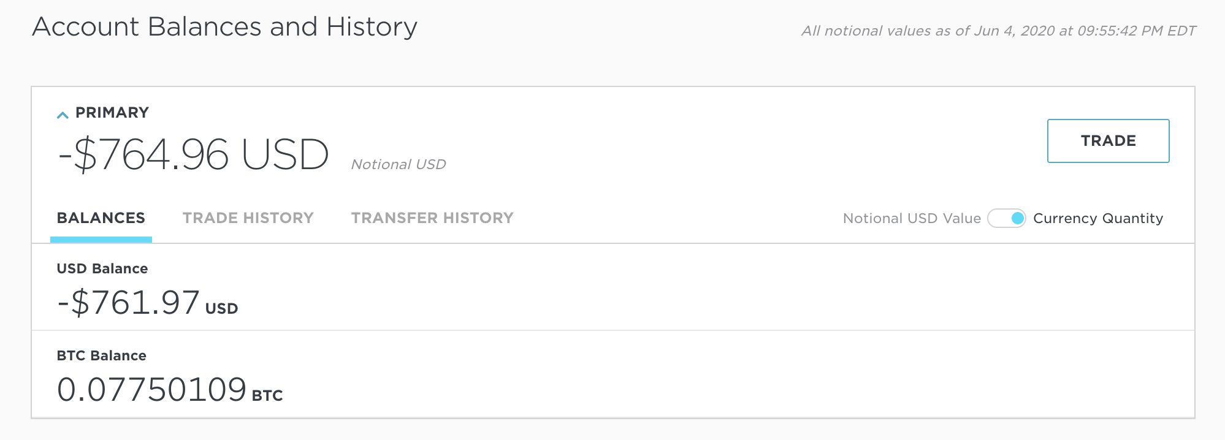Click the Currency Quantity option label
Screen dimensions: 1225x440
pos(1097,219)
